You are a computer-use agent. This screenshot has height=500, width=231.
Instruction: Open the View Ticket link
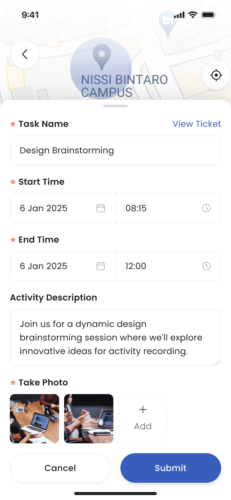197,124
